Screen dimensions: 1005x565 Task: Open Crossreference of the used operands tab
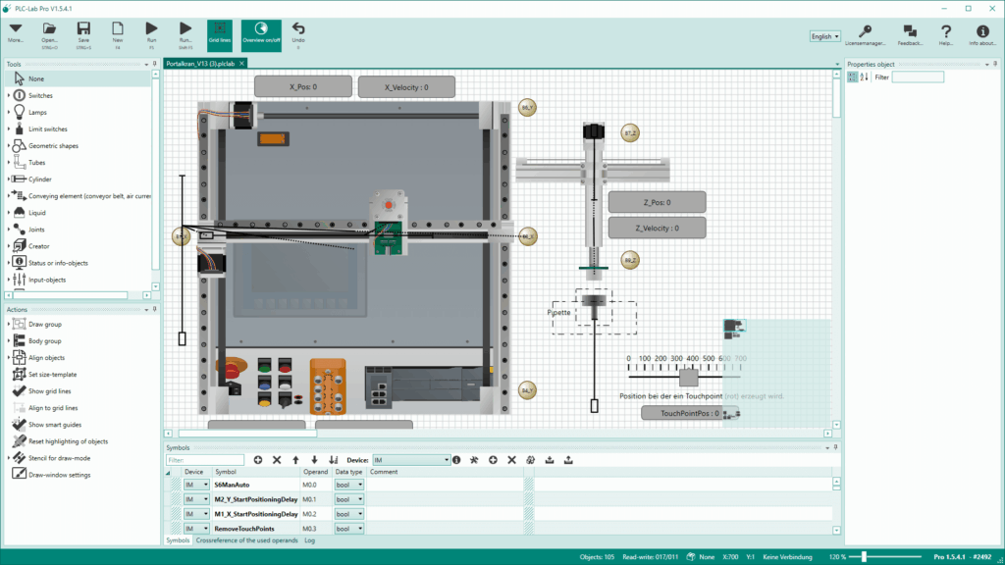pos(246,540)
